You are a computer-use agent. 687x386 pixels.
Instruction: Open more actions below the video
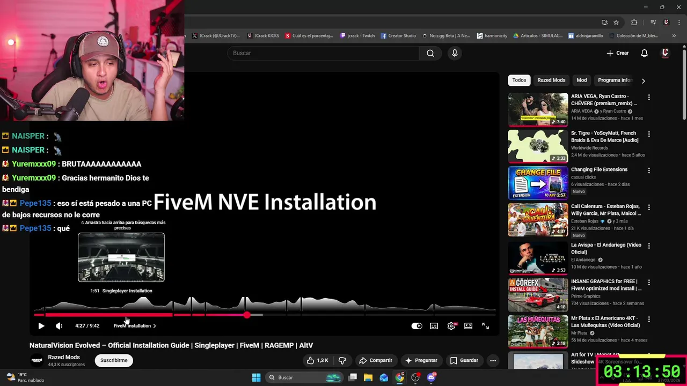pyautogui.click(x=493, y=360)
